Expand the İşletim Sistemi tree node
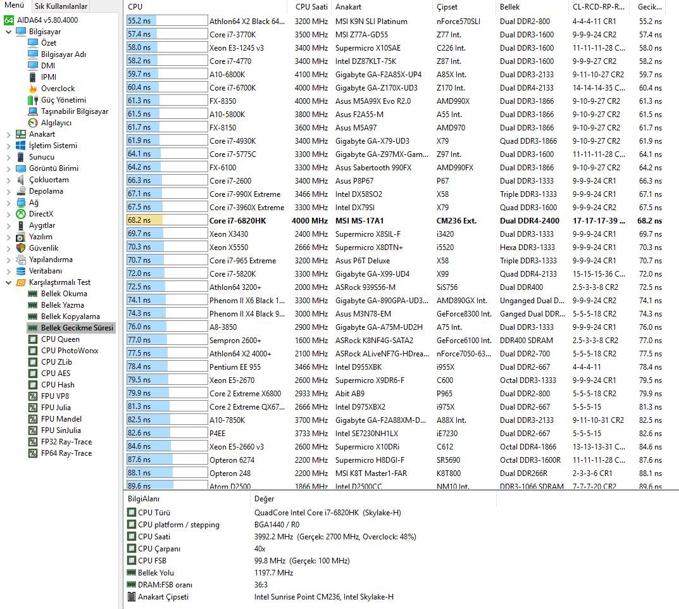The height and width of the screenshot is (609, 679). pyautogui.click(x=8, y=146)
